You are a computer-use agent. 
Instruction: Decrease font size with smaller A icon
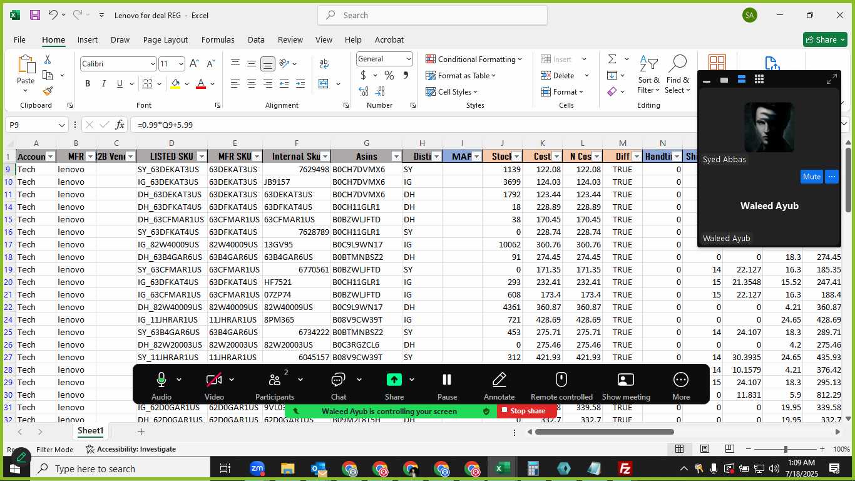210,64
